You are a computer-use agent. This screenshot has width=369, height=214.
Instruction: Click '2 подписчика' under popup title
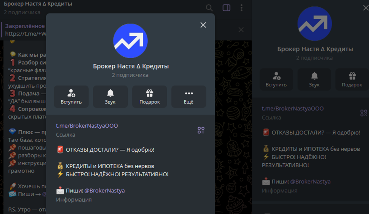tap(130, 75)
